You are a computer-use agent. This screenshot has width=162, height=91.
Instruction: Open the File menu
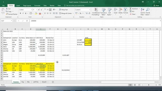[3, 6]
